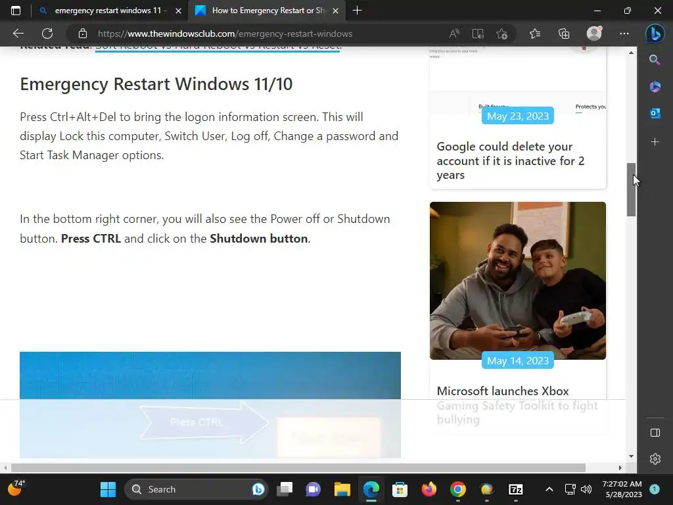Add a new sidebar app
Screen dimensions: 673x505
click(655, 142)
